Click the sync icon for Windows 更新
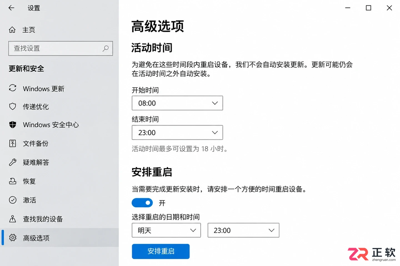Image resolution: width=400 pixels, height=266 pixels. tap(12, 88)
